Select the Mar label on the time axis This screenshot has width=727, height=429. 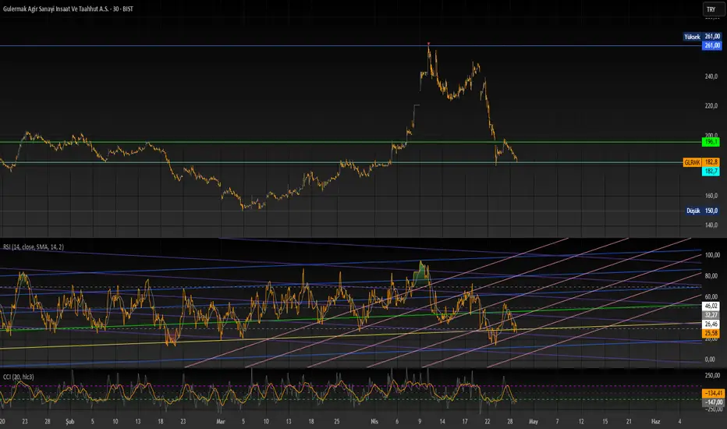pos(221,421)
